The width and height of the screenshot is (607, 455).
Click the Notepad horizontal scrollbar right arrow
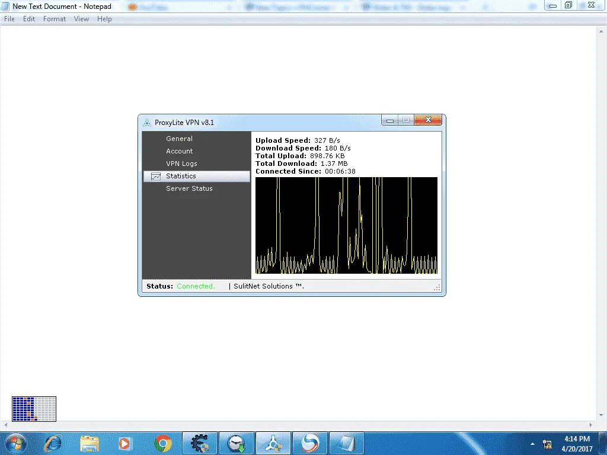click(x=591, y=425)
